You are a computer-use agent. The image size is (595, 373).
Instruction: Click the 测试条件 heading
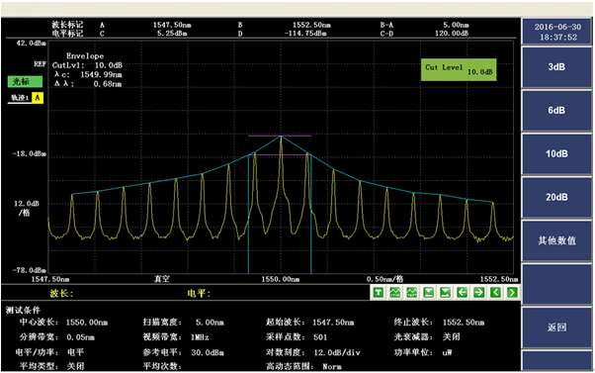(x=23, y=310)
